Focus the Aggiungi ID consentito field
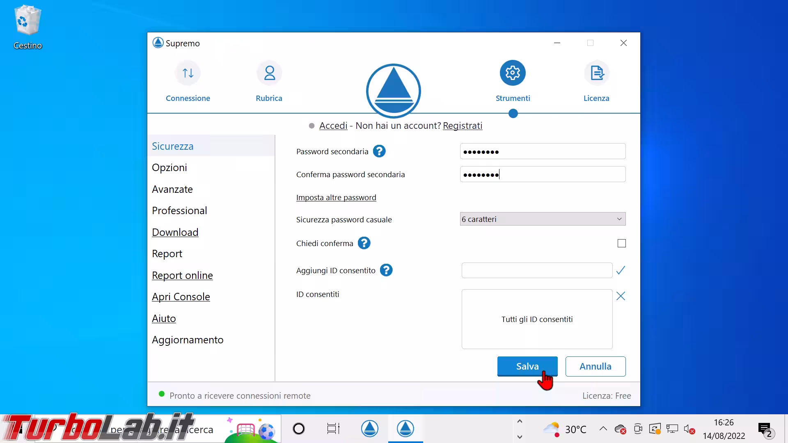Image resolution: width=788 pixels, height=443 pixels. (x=537, y=270)
